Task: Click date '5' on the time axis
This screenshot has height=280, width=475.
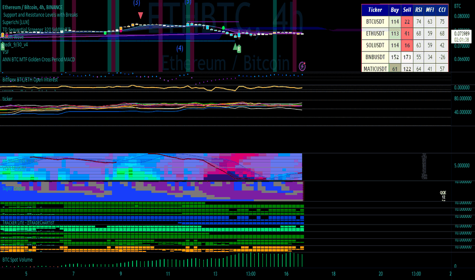Action: tap(26, 274)
